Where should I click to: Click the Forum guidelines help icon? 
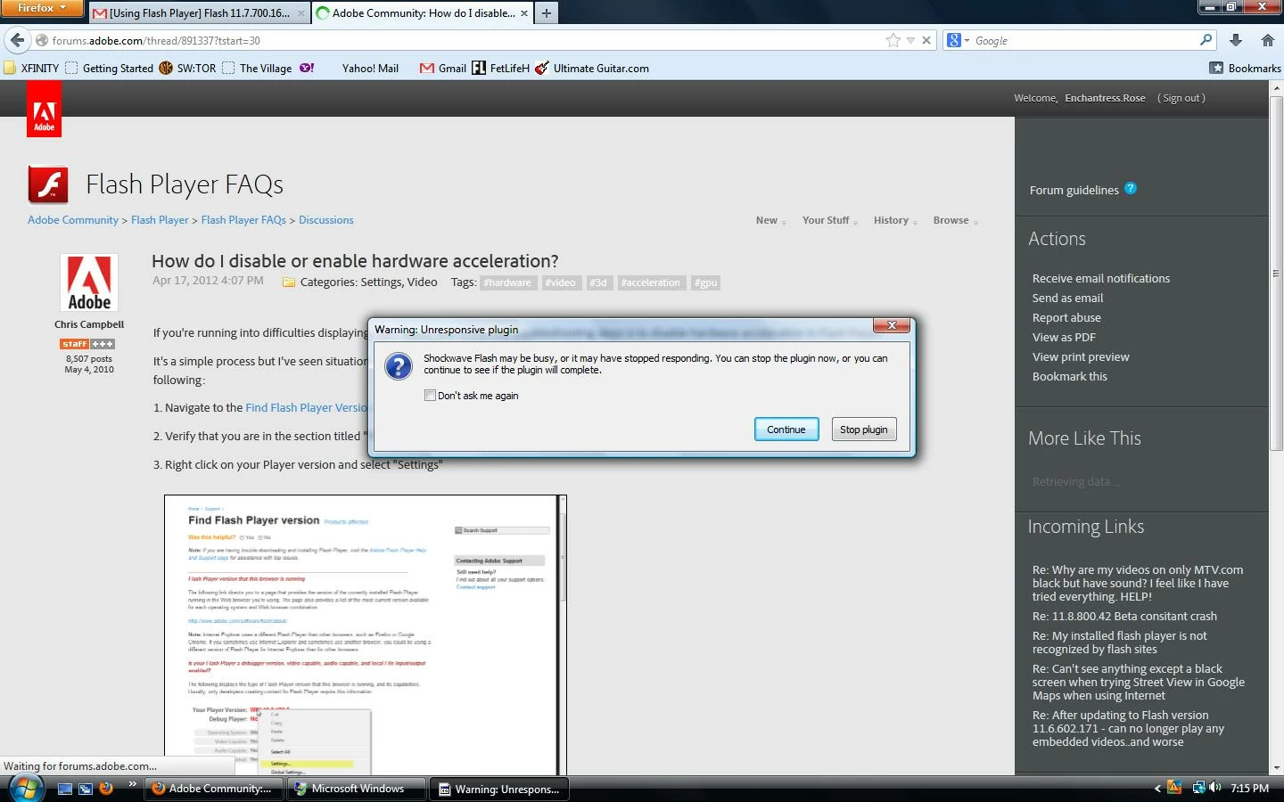coord(1131,188)
